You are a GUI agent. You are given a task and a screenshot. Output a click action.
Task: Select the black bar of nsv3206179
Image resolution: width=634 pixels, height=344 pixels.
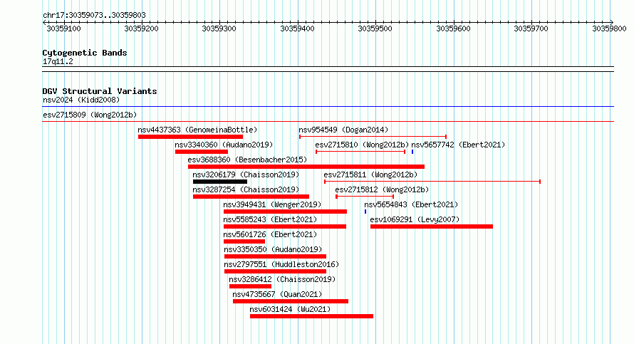pyautogui.click(x=220, y=182)
